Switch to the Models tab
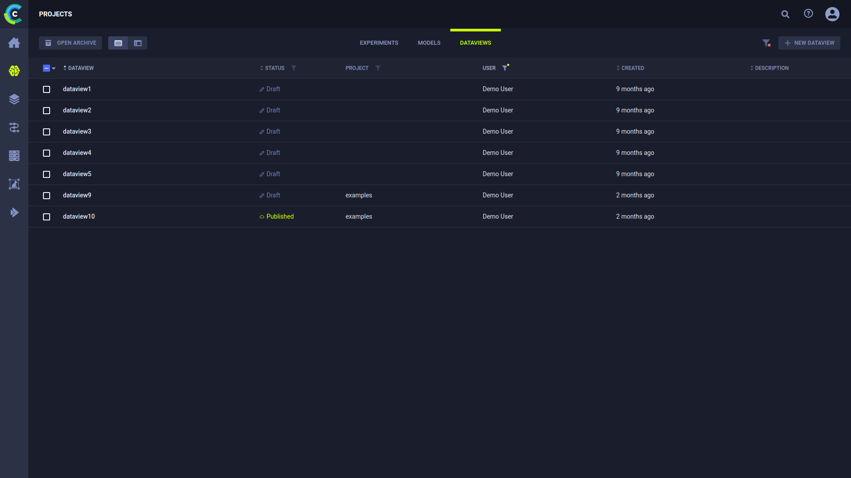Image resolution: width=851 pixels, height=478 pixels. tap(429, 43)
